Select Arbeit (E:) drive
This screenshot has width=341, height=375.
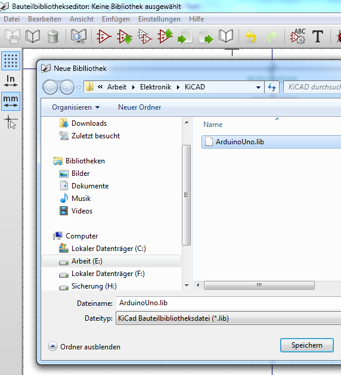(x=111, y=261)
